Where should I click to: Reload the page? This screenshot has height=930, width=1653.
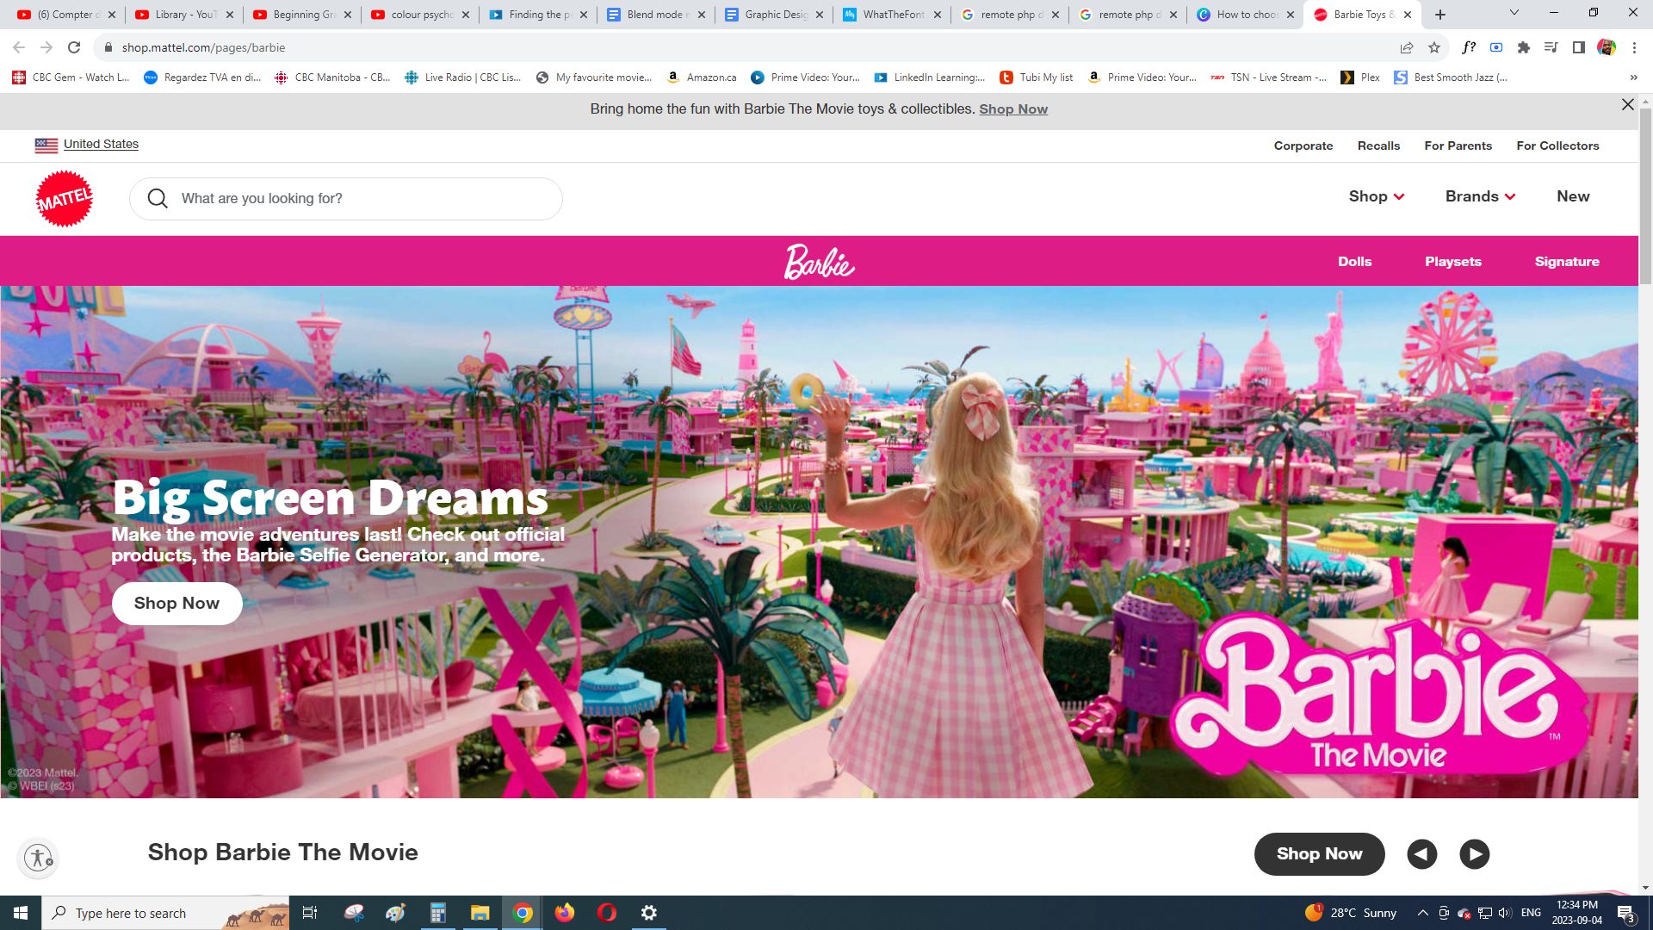coord(74,47)
